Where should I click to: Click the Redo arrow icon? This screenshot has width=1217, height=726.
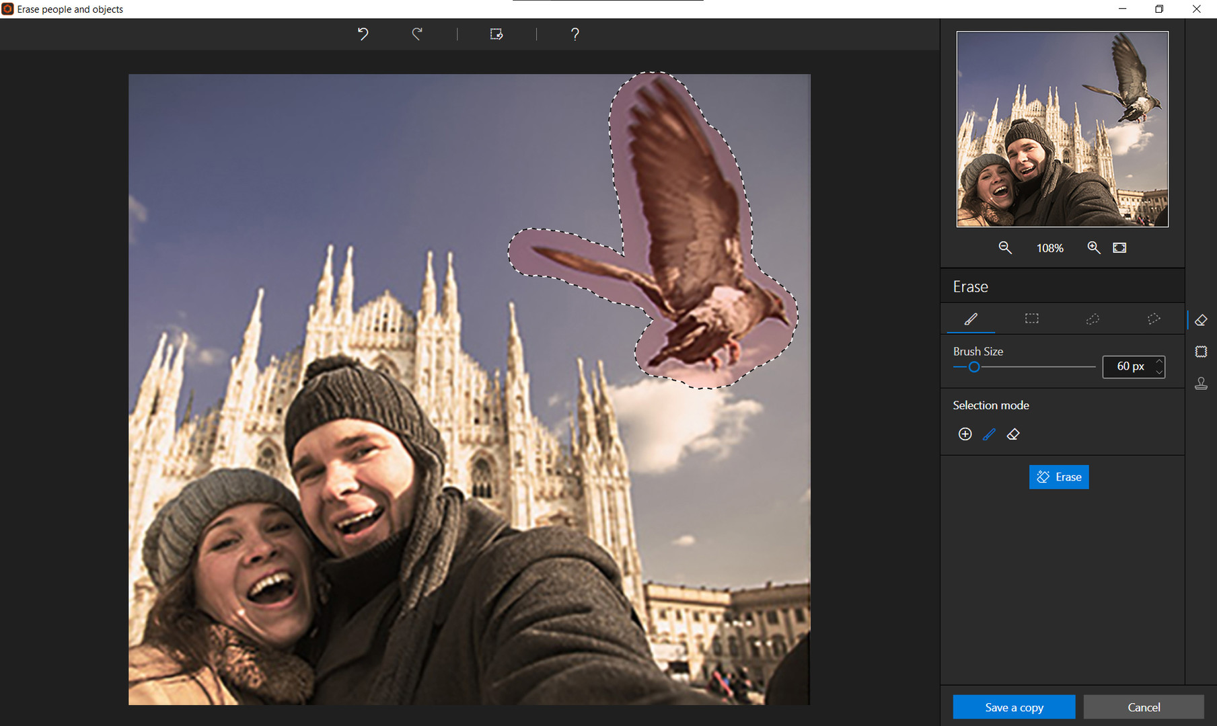pyautogui.click(x=417, y=34)
